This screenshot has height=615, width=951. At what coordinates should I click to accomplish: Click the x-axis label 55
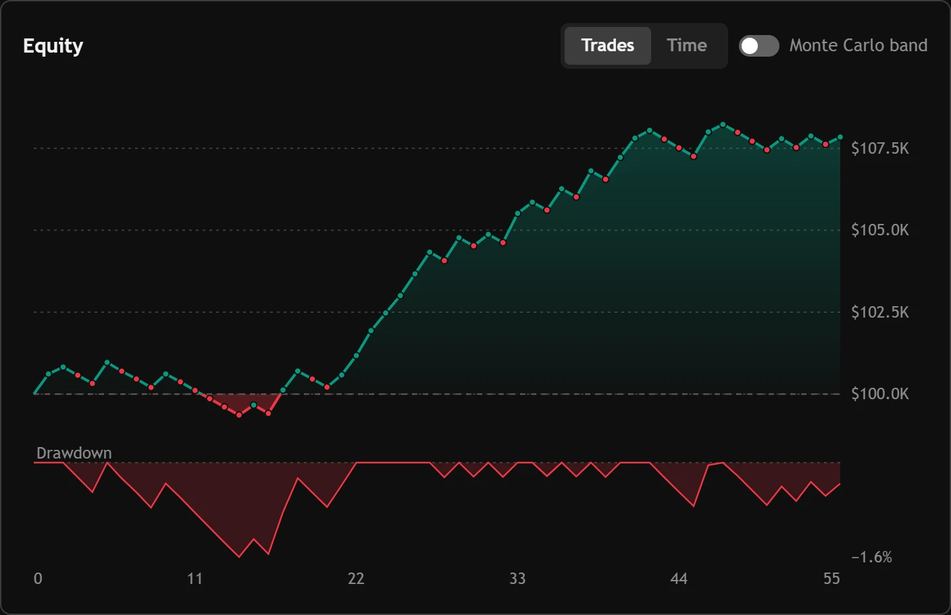pyautogui.click(x=831, y=579)
